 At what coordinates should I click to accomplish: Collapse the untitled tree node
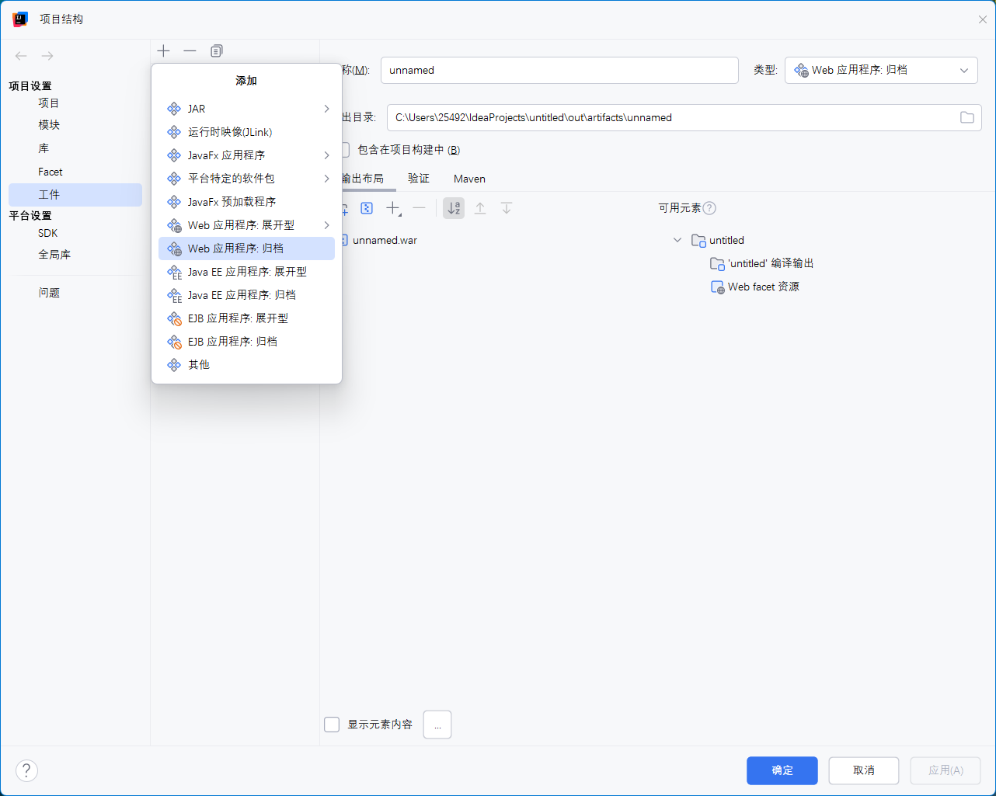(677, 240)
